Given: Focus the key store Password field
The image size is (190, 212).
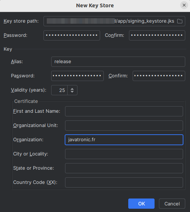Looking at the screenshot, I should click(x=72, y=35).
